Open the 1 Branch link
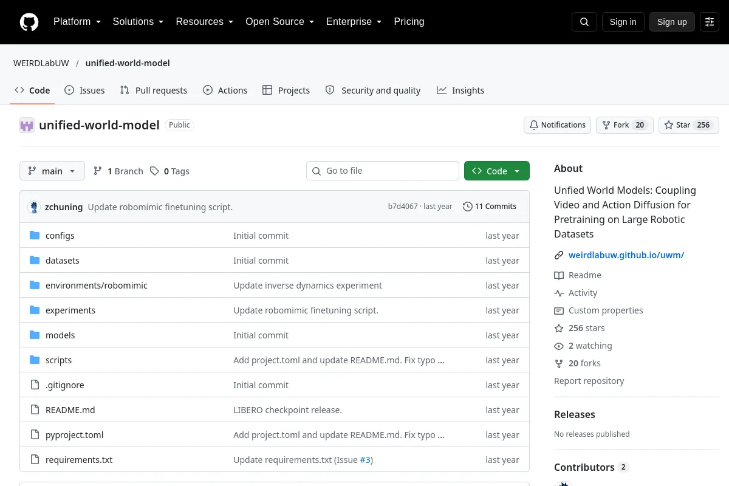 (x=118, y=171)
